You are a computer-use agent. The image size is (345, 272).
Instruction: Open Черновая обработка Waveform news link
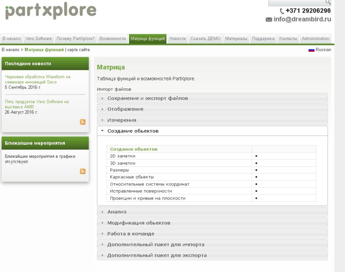(x=38, y=79)
